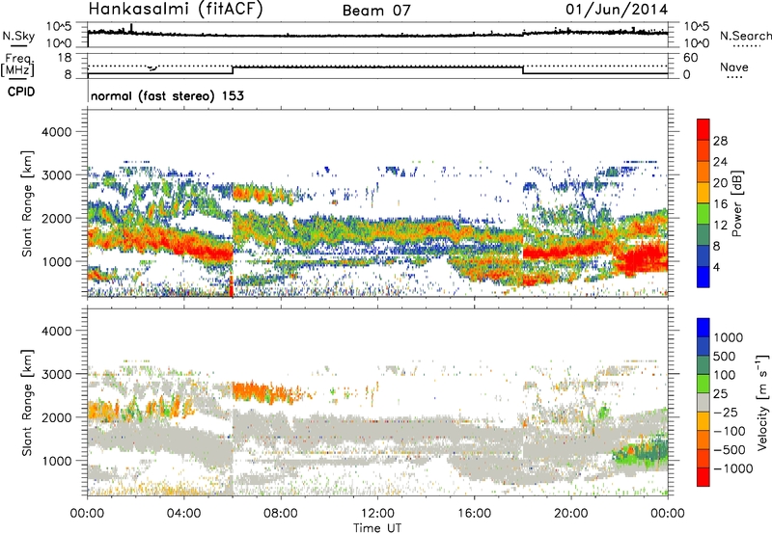This screenshot has height=534, width=772.
Task: Click the '4000' tick on the power panel
Action: [56, 131]
